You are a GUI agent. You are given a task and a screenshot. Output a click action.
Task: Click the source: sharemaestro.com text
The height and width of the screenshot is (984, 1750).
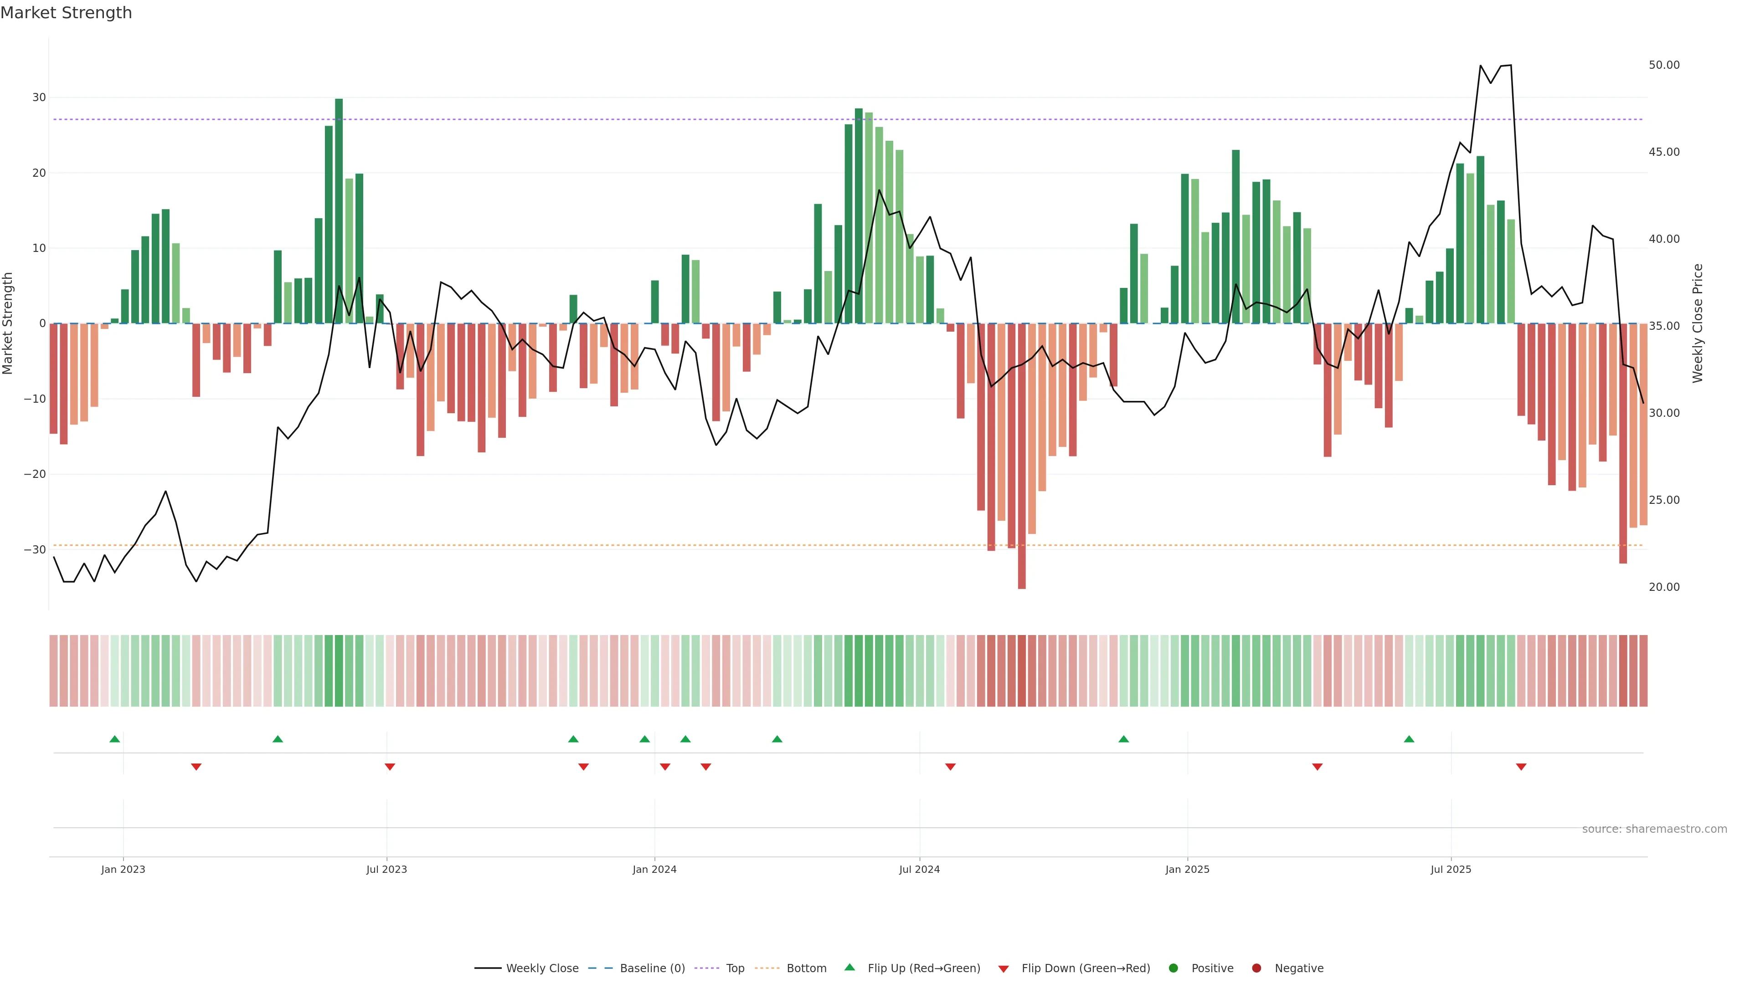(1654, 829)
